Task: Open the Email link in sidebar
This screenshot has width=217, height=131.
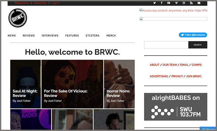Action: (x=184, y=65)
